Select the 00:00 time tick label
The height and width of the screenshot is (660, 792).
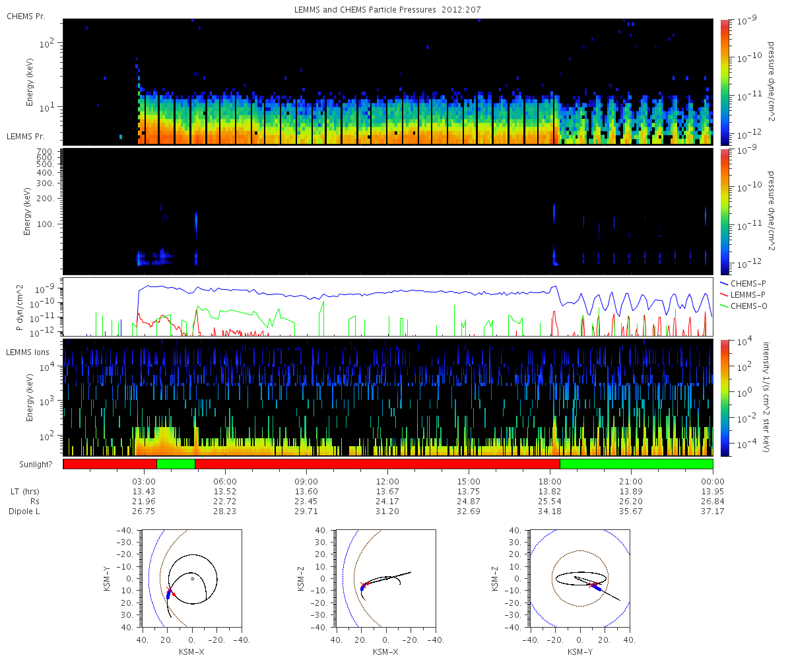tap(713, 481)
